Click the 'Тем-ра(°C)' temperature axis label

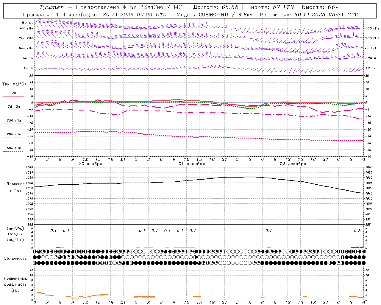(14, 84)
